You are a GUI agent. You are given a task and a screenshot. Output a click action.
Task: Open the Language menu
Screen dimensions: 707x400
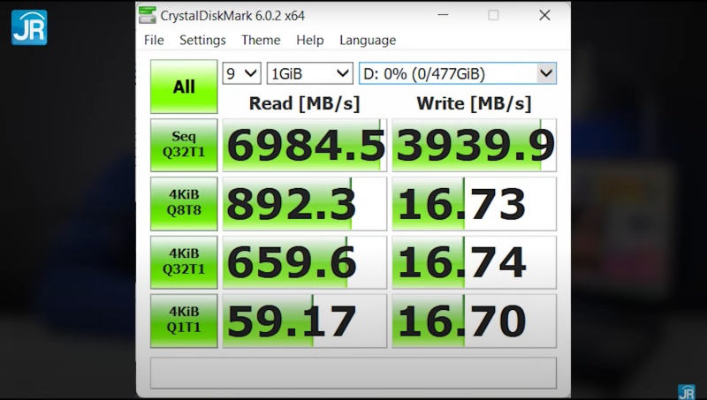[368, 40]
